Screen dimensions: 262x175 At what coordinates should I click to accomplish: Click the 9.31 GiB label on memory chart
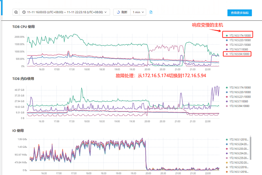click(20, 113)
